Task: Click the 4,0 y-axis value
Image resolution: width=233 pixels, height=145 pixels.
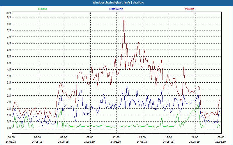Action: click(9, 76)
